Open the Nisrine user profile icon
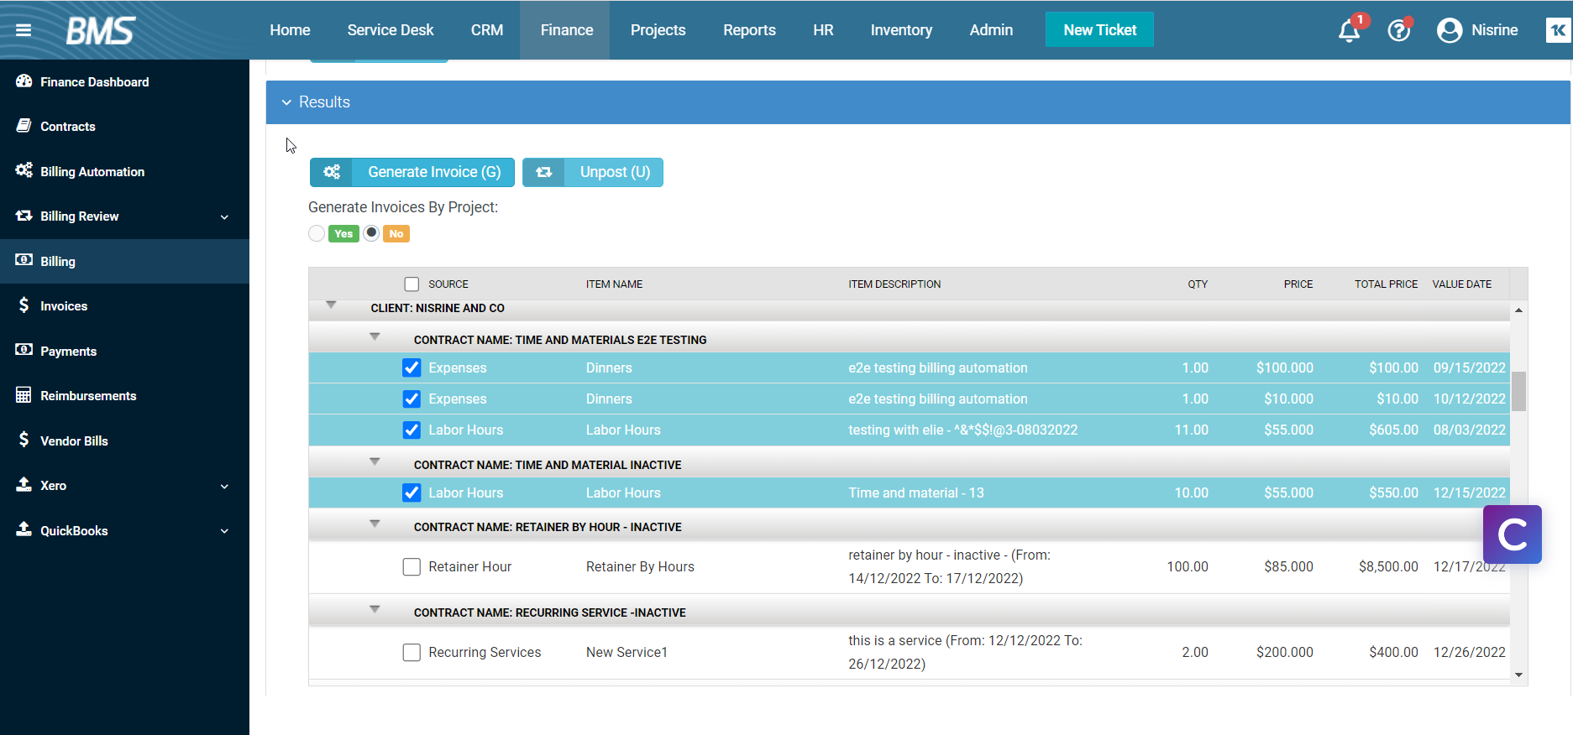 coord(1449,31)
